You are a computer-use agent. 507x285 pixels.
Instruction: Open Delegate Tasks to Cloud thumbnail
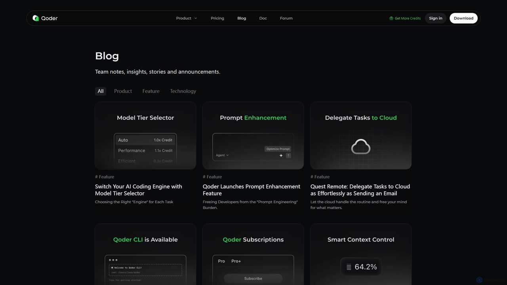click(361, 135)
